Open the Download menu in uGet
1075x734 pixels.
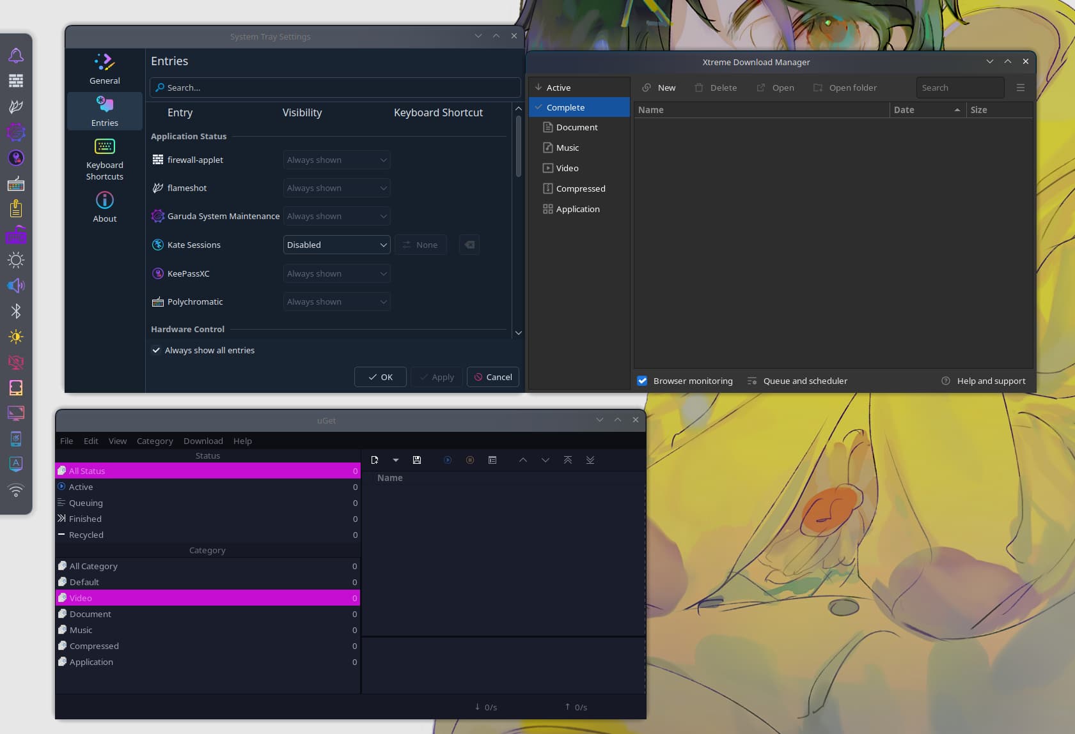click(x=203, y=441)
